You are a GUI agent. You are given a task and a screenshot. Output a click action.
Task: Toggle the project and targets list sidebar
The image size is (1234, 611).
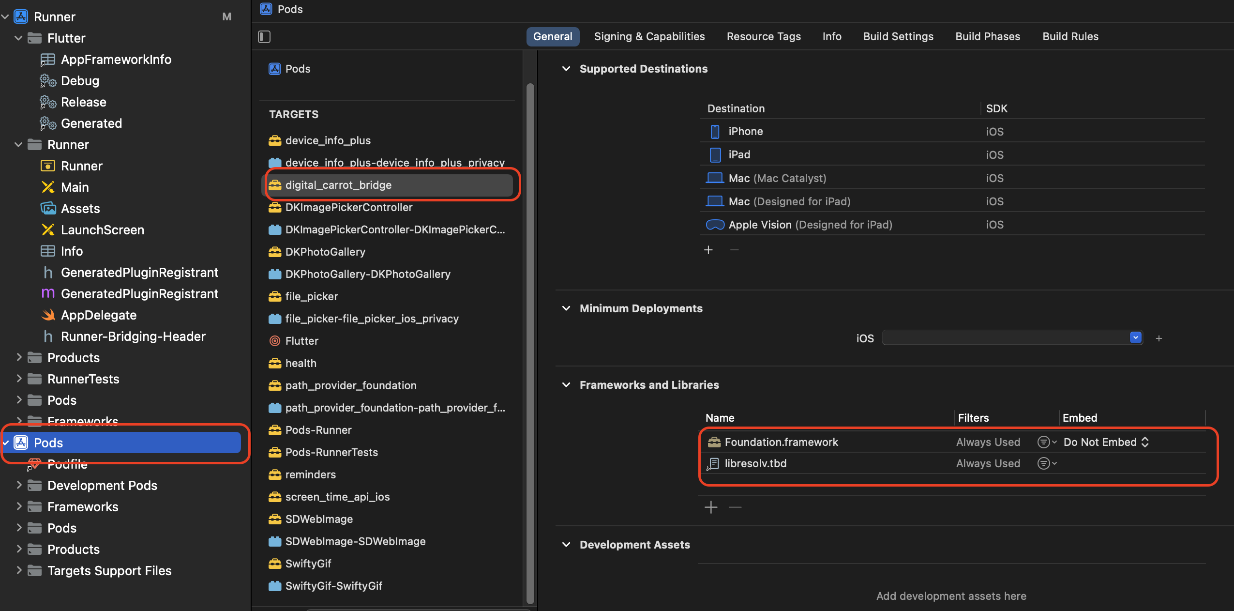pos(264,37)
